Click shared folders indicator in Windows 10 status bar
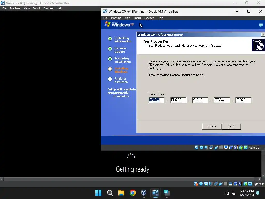This screenshot has width=265, height=199. coord(225,184)
